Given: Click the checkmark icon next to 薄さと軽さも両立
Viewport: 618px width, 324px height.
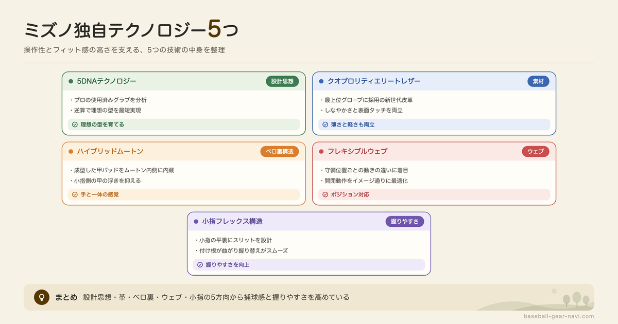Looking at the screenshot, I should coord(325,124).
